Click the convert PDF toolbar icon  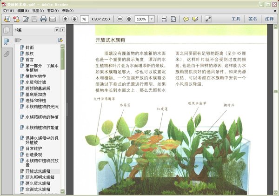click(16, 19)
